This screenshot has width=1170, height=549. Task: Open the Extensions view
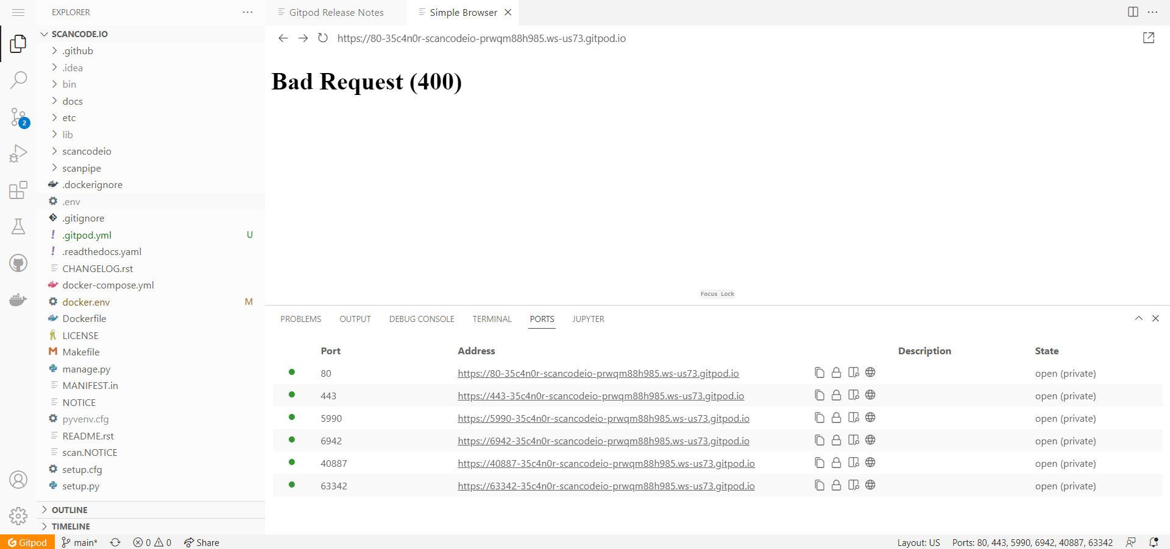[18, 190]
